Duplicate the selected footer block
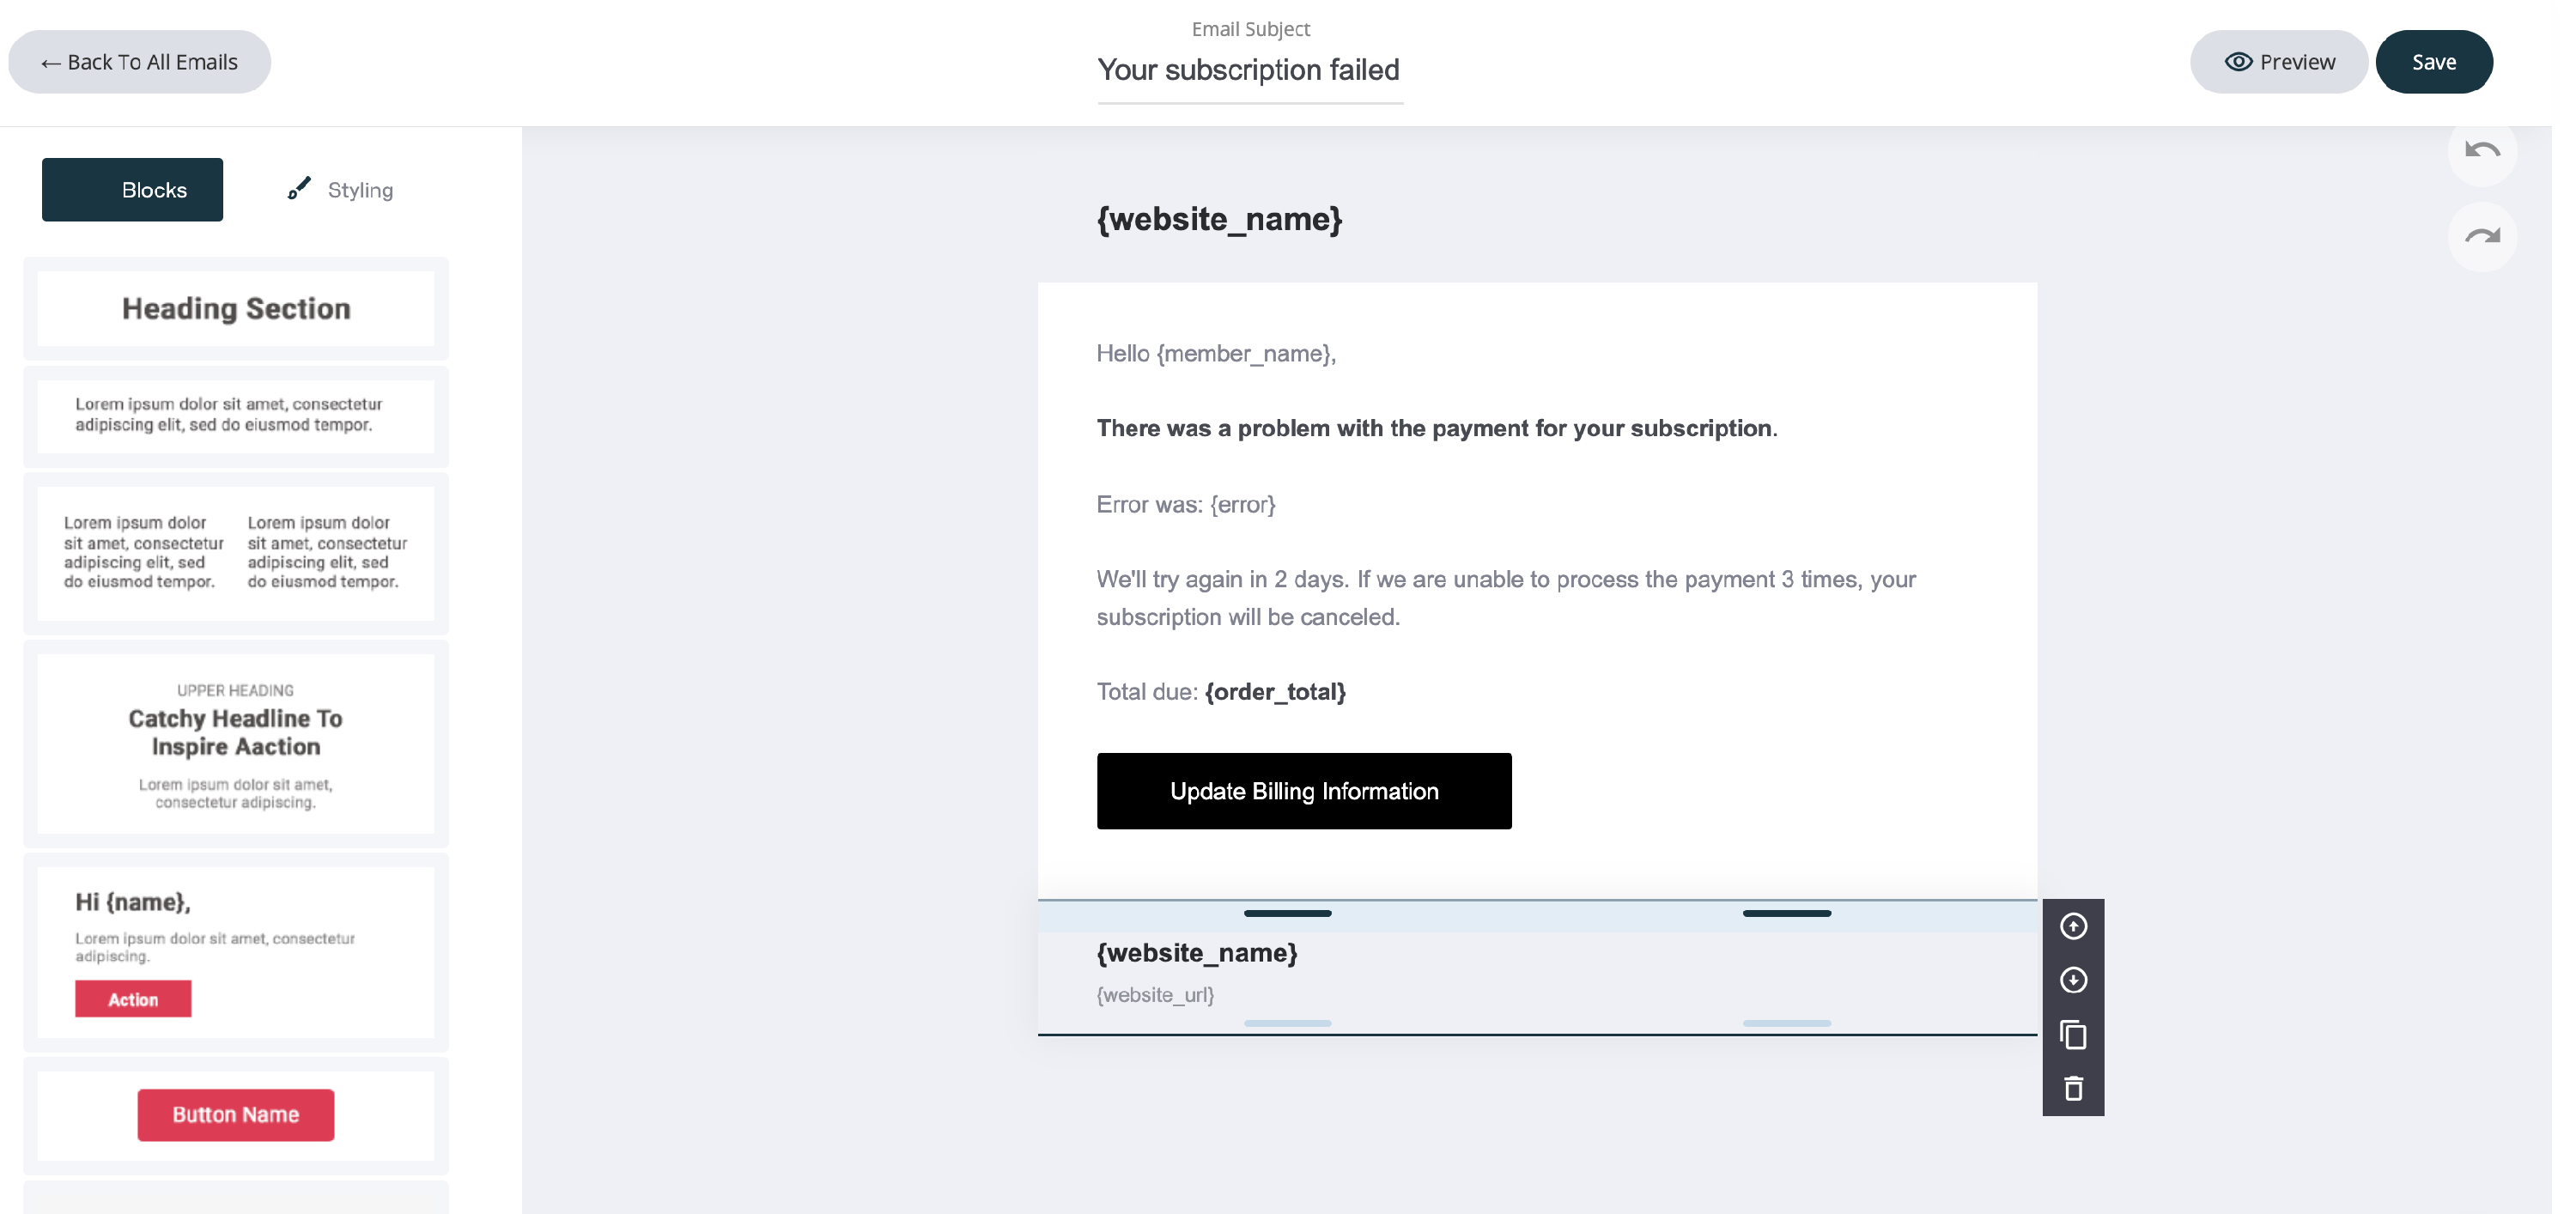 point(2073,1034)
